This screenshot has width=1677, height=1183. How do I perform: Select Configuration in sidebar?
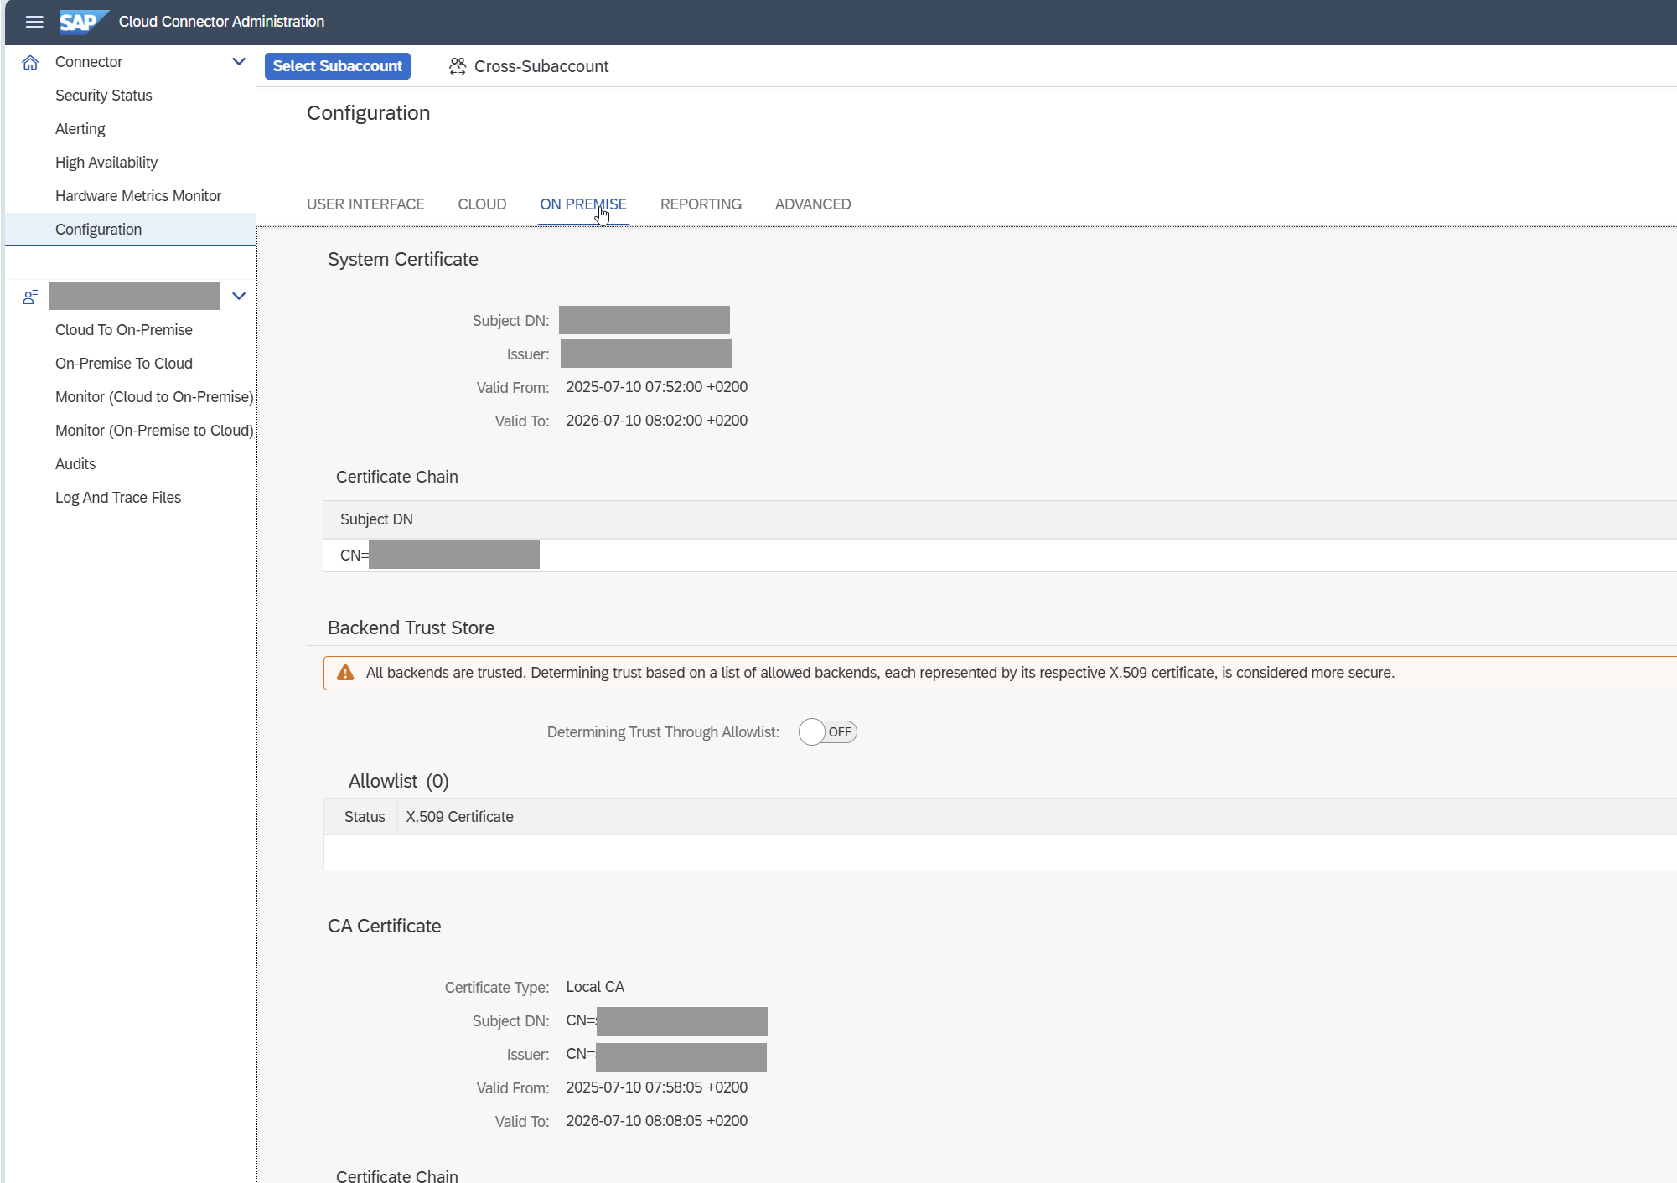point(130,230)
